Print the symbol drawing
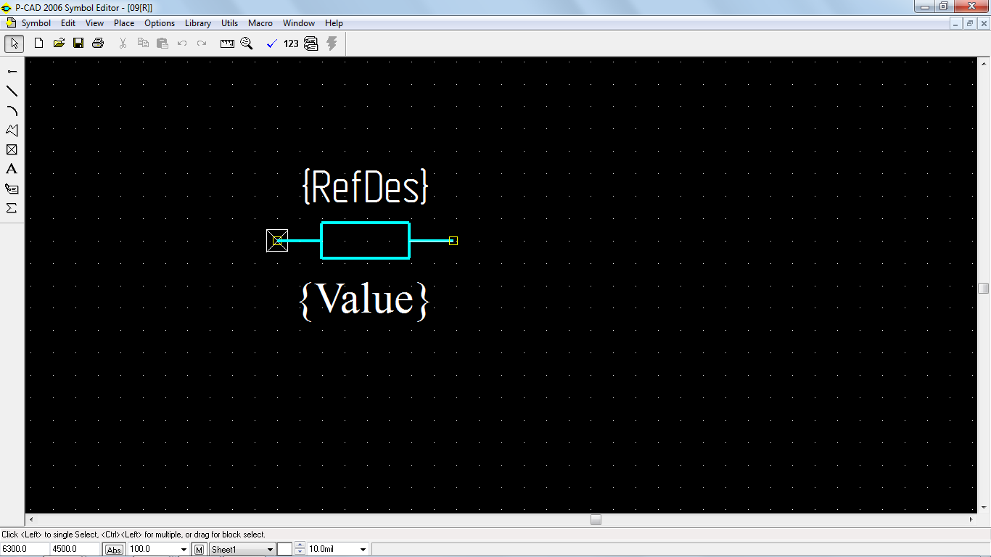This screenshot has height=557, width=991. [98, 44]
